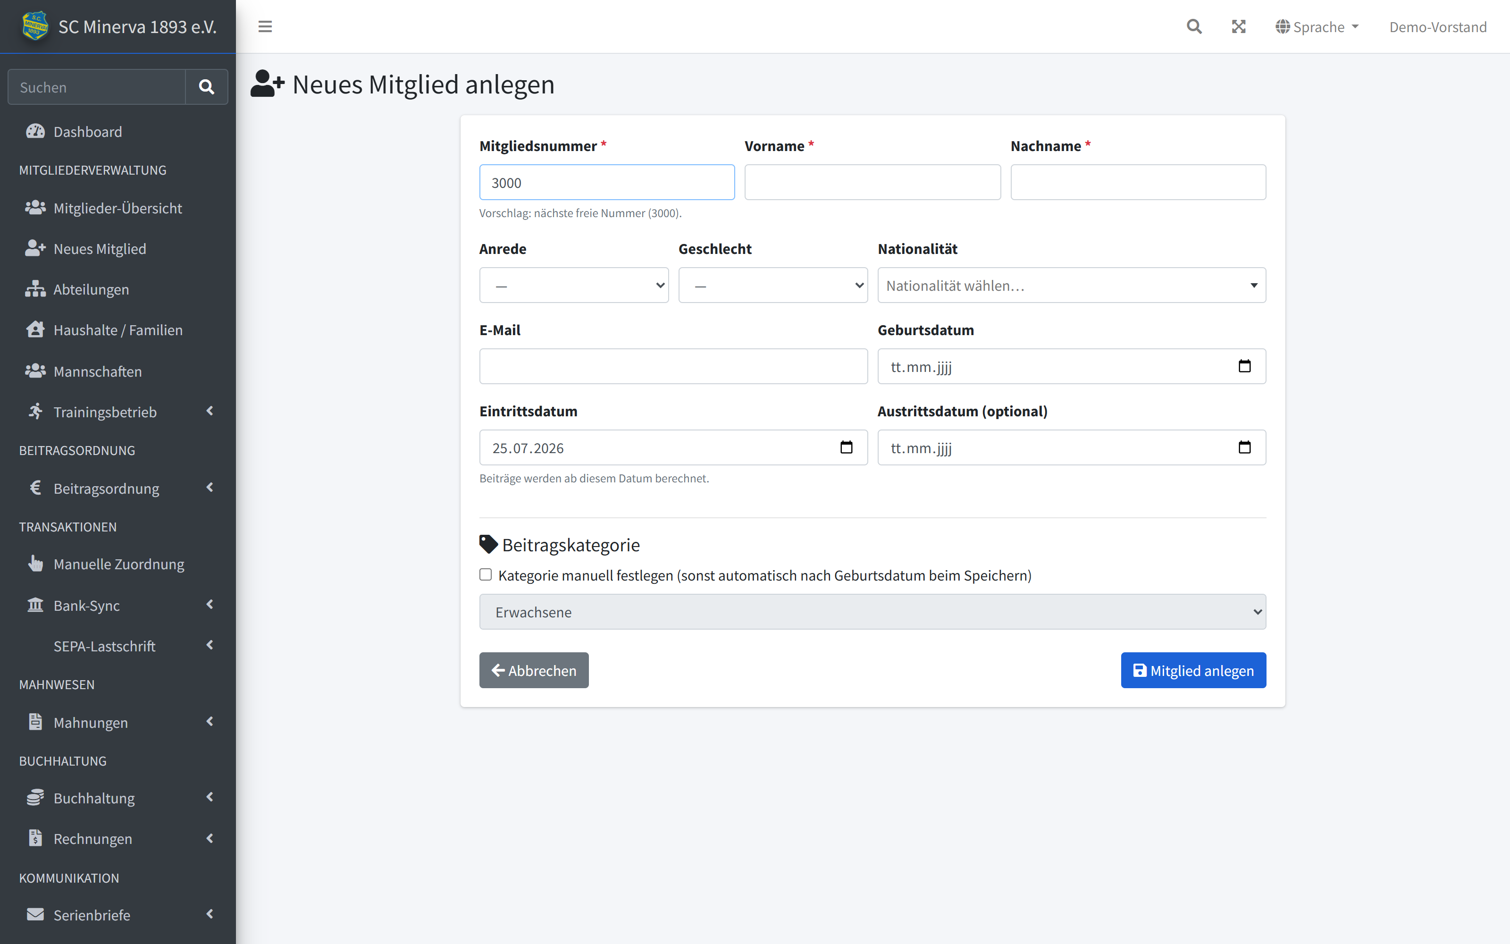Open the Geschlecht dropdown

click(772, 285)
